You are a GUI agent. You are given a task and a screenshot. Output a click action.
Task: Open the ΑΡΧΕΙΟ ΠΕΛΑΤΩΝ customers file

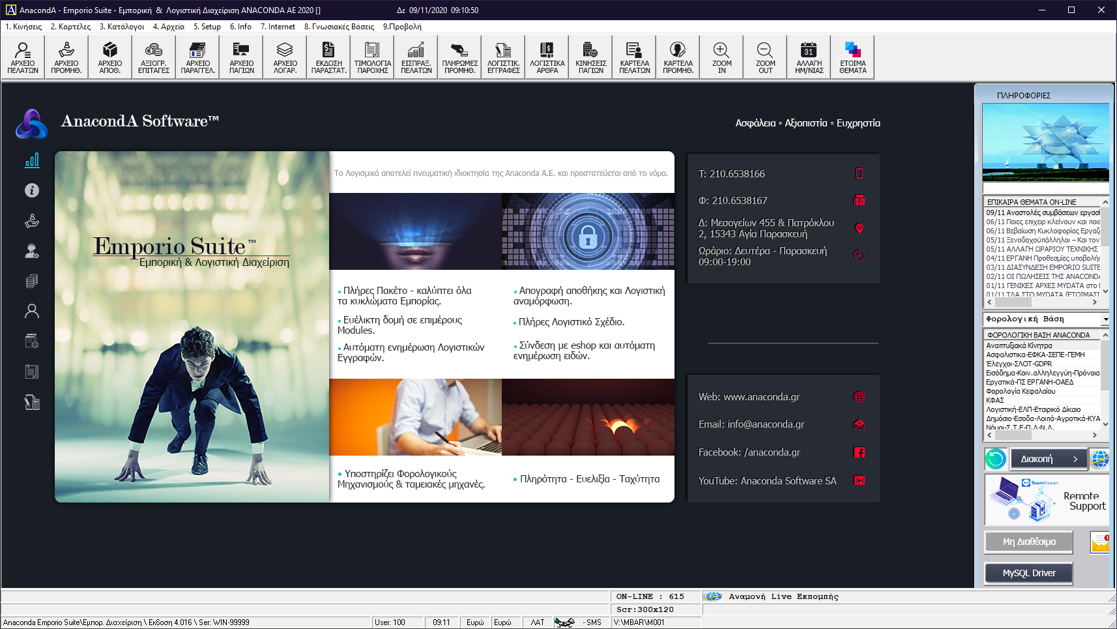[23, 57]
